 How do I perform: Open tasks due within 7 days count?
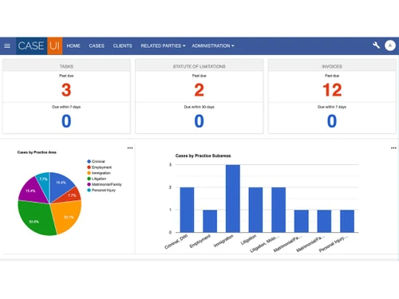[x=66, y=121]
